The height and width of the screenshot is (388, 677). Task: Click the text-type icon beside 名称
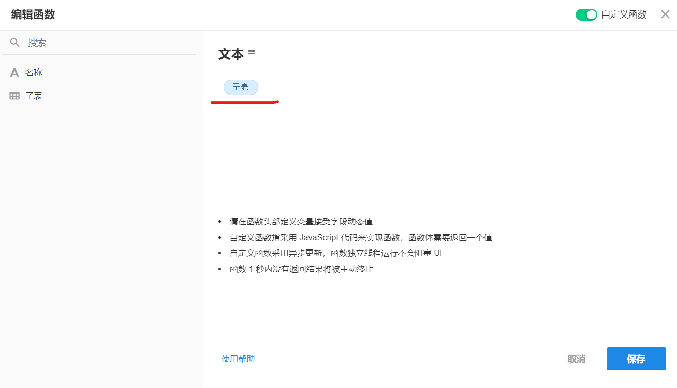click(x=14, y=73)
